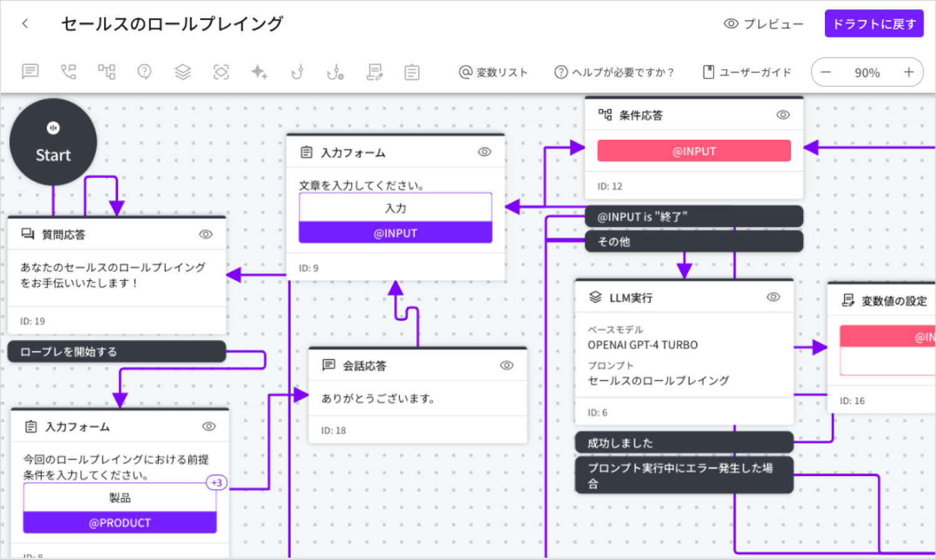
Task: Toggle eye icon on 質問応答 node
Action: (205, 235)
